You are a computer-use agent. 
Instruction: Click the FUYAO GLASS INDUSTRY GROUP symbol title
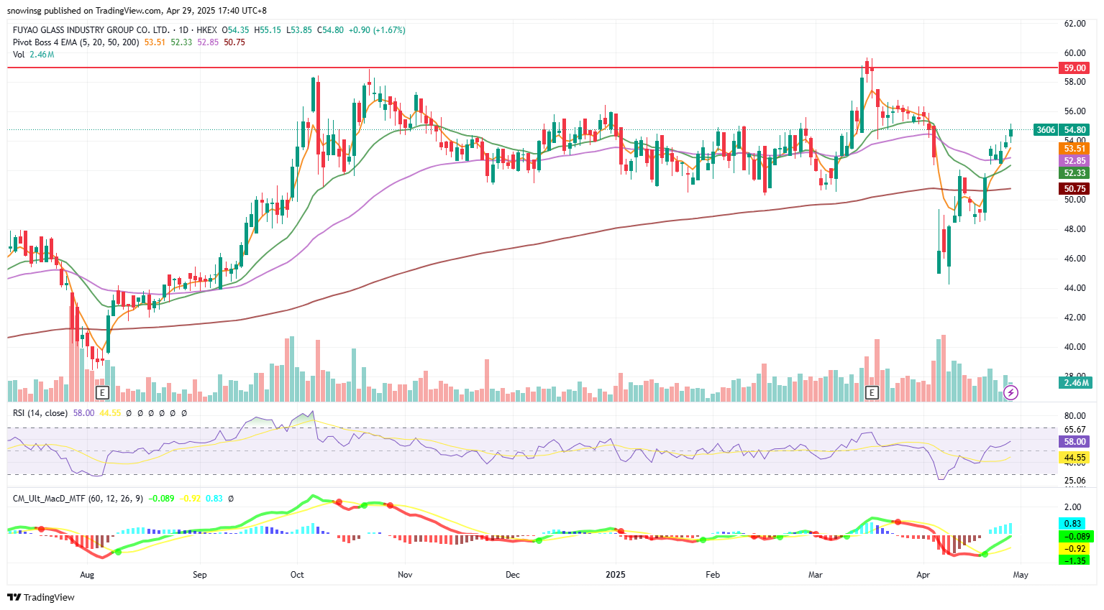coord(91,30)
